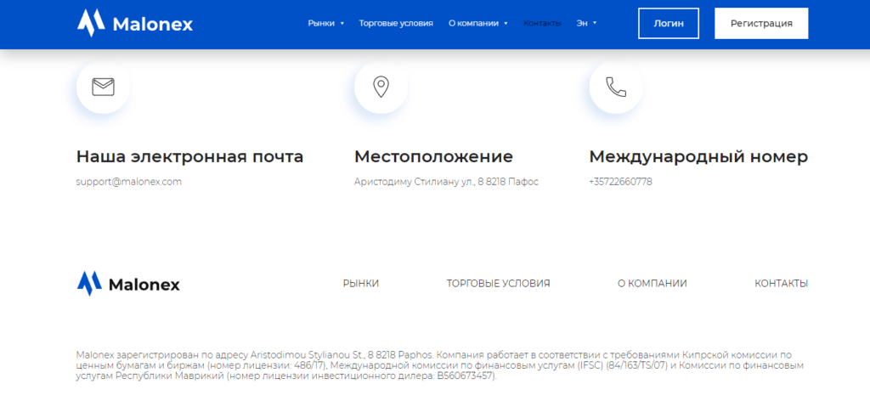Image resolution: width=870 pixels, height=401 pixels.
Task: Click the Регистрация button
Action: (x=761, y=23)
